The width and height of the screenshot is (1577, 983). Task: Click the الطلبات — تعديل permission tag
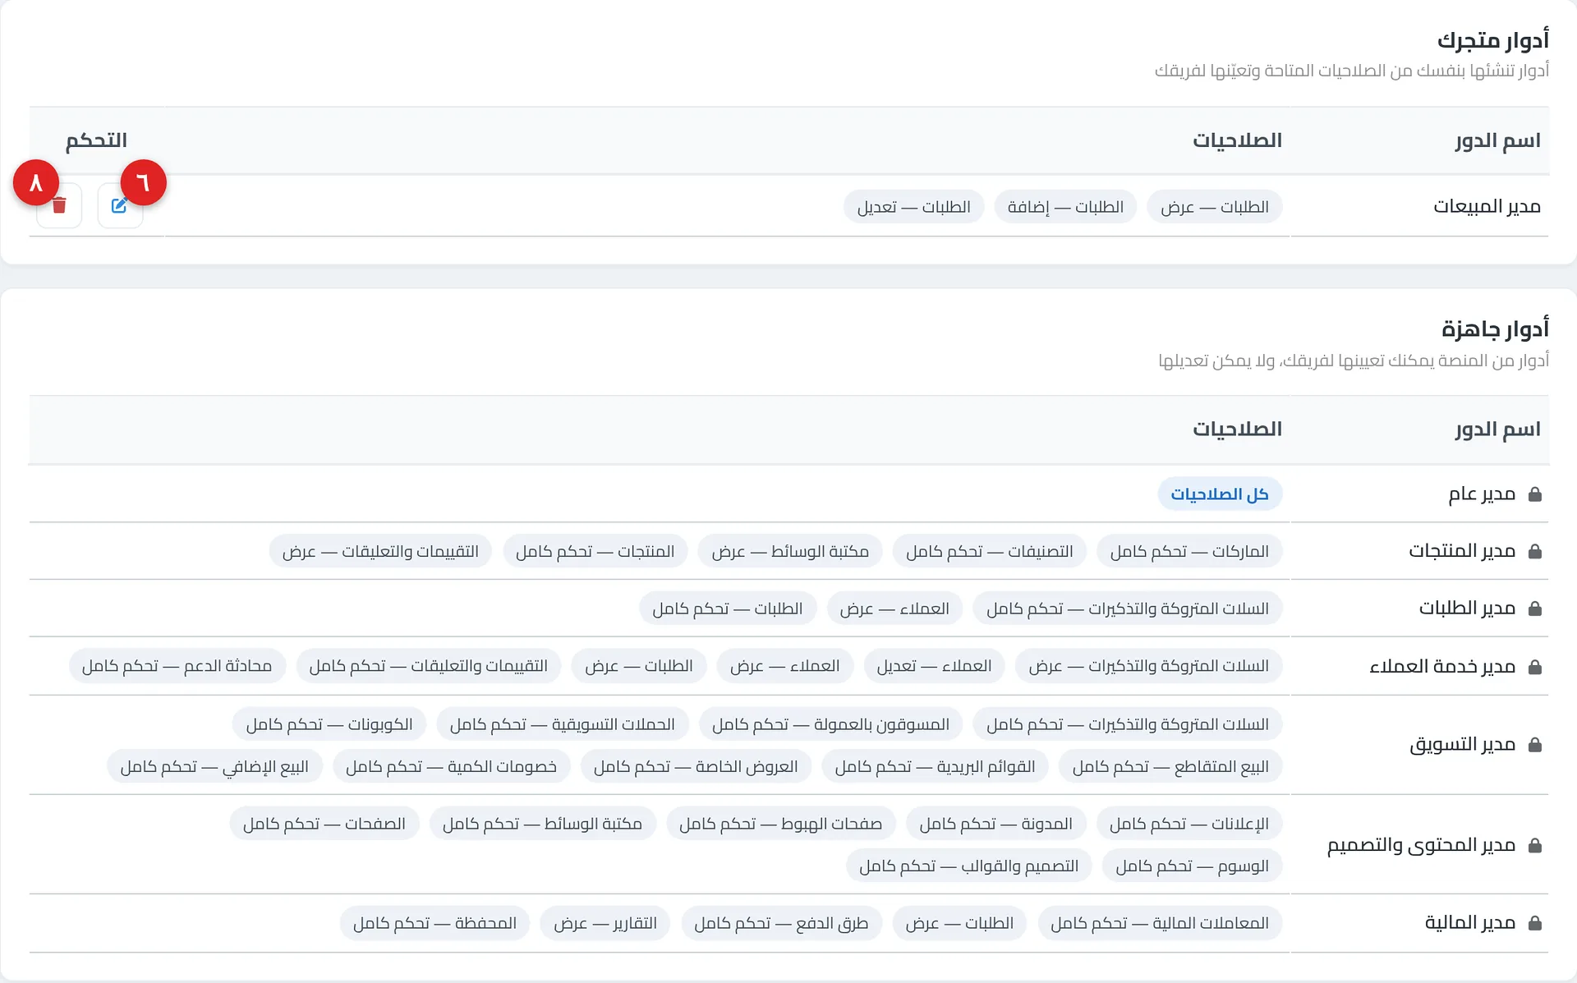914,207
